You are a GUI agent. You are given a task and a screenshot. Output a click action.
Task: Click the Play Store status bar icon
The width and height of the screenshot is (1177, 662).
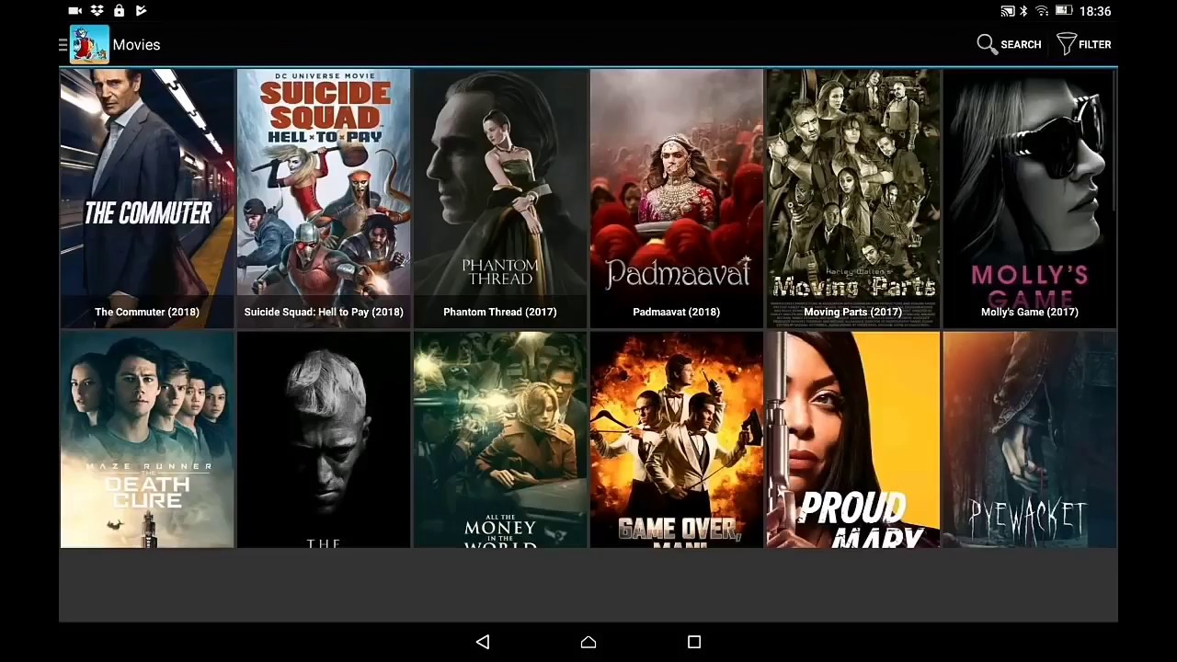tap(141, 11)
